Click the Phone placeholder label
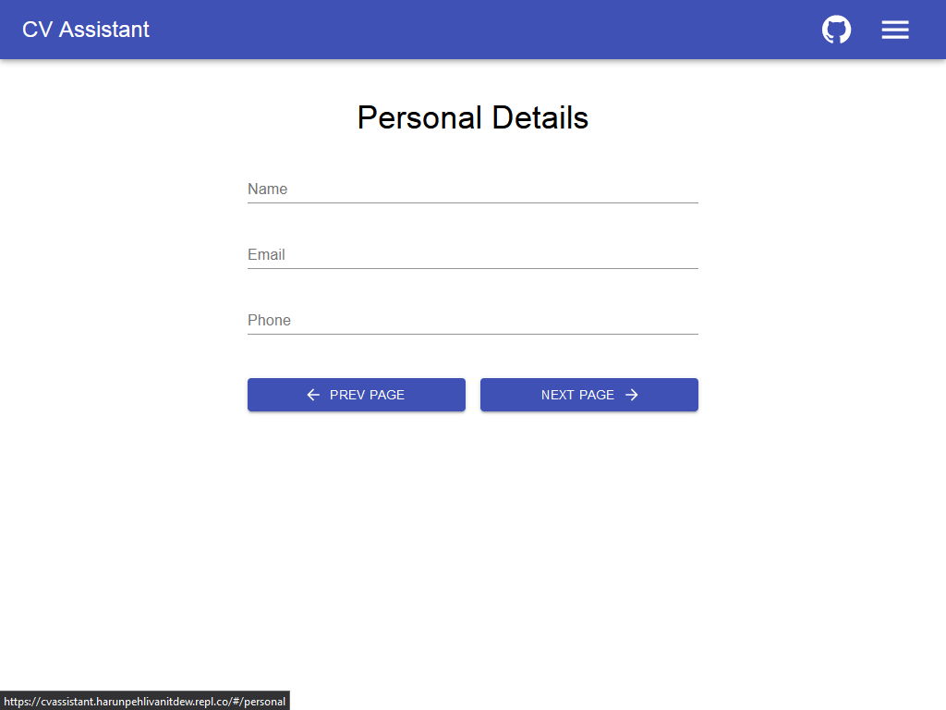Viewport: 946px width, 710px height. 269,320
